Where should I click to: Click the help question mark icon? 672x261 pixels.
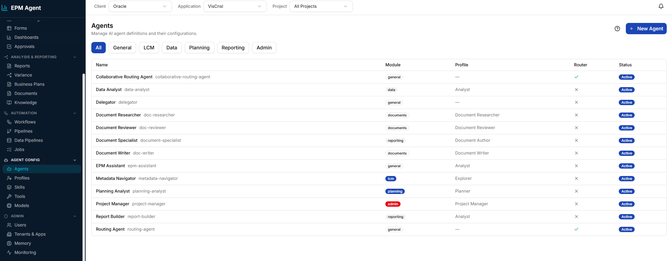(x=617, y=29)
